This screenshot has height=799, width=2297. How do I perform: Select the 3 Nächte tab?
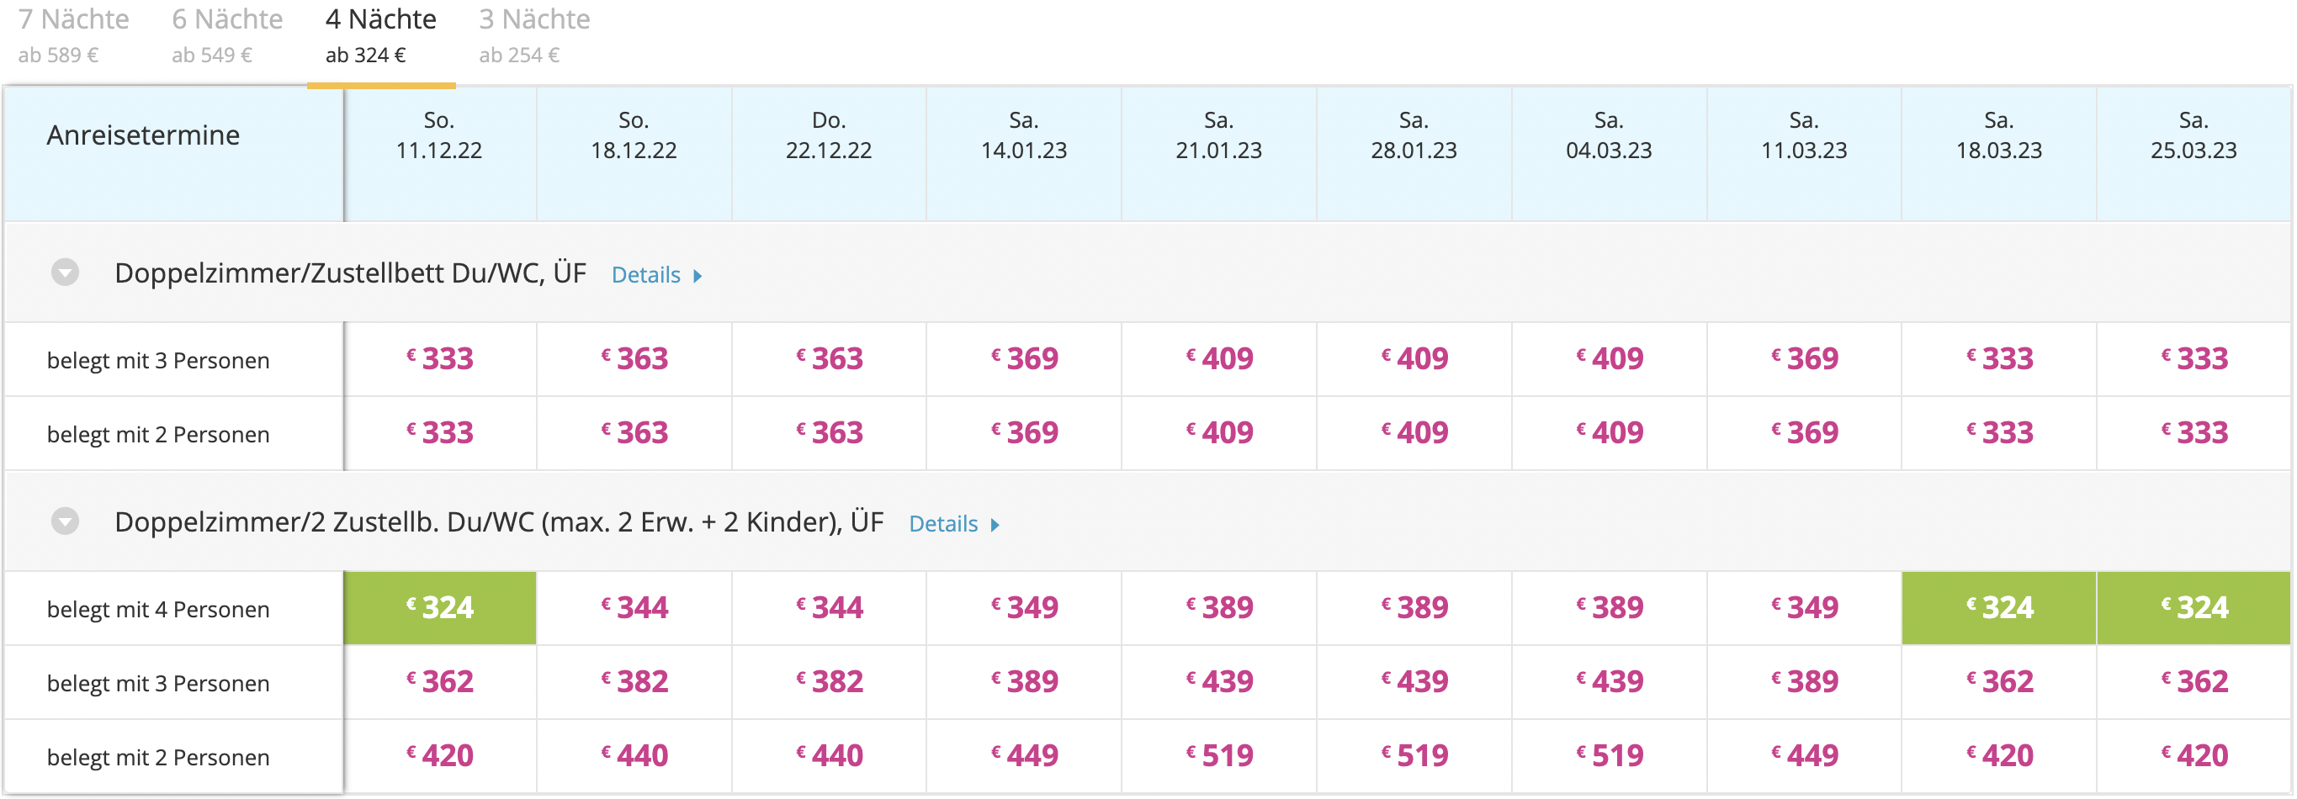click(534, 35)
